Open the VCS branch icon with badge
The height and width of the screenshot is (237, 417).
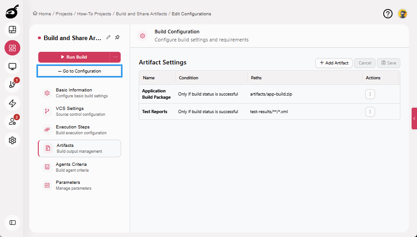12,85
